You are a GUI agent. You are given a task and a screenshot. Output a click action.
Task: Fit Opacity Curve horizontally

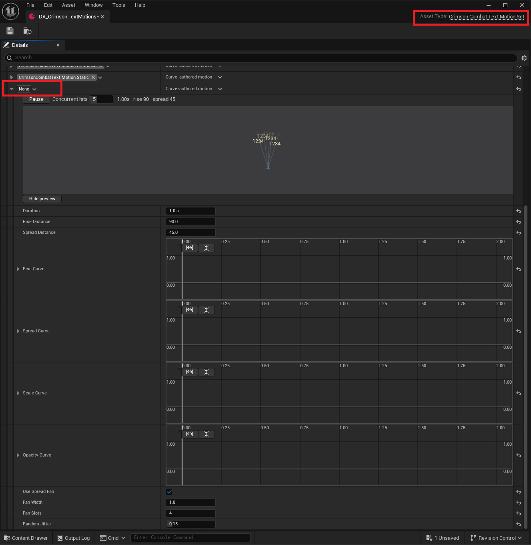(x=190, y=434)
